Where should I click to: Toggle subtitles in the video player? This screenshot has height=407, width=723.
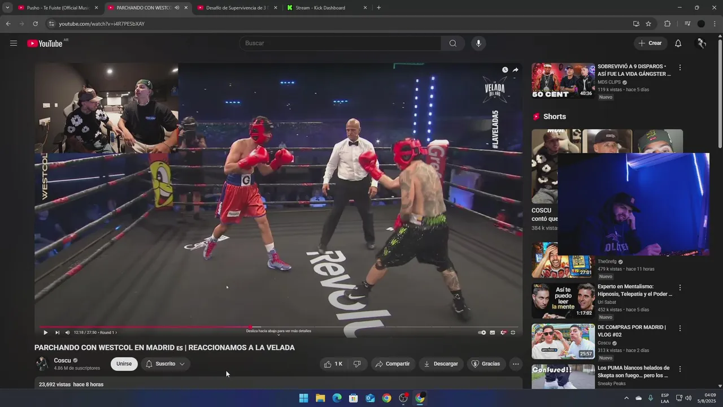(x=493, y=332)
